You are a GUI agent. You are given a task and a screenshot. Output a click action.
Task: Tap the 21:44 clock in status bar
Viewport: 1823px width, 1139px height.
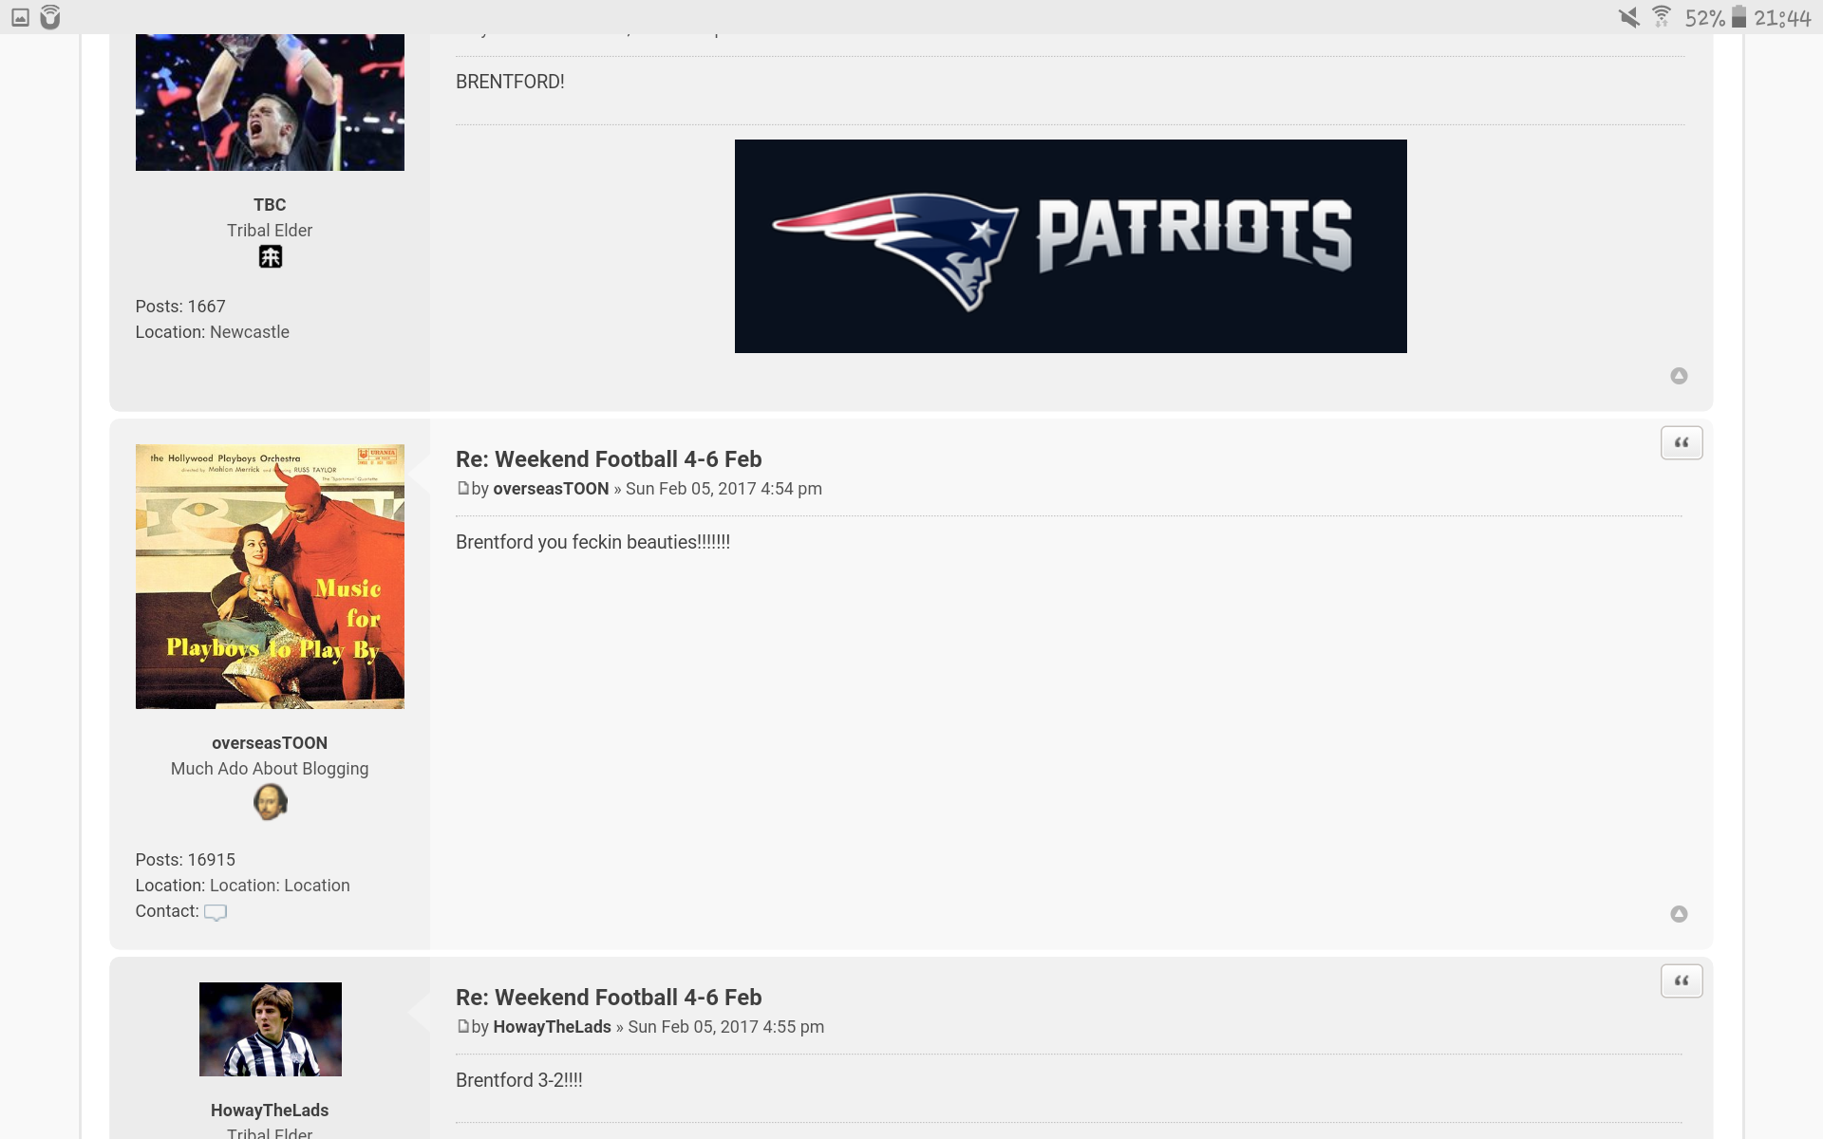click(x=1782, y=18)
